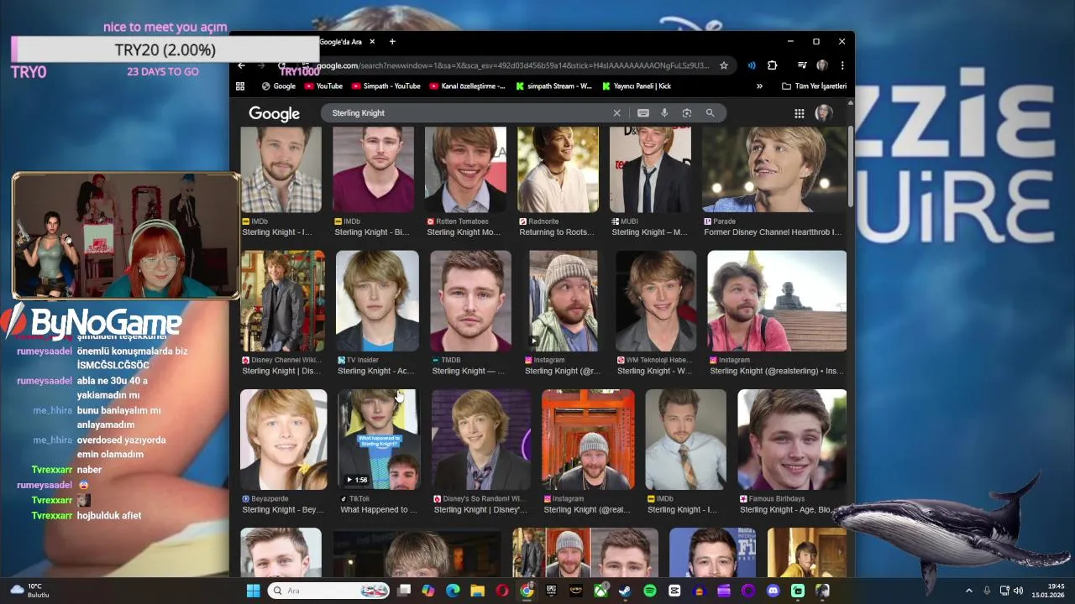1075x604 pixels.
Task: Open the Xbox app from the taskbar
Action: coord(600,591)
